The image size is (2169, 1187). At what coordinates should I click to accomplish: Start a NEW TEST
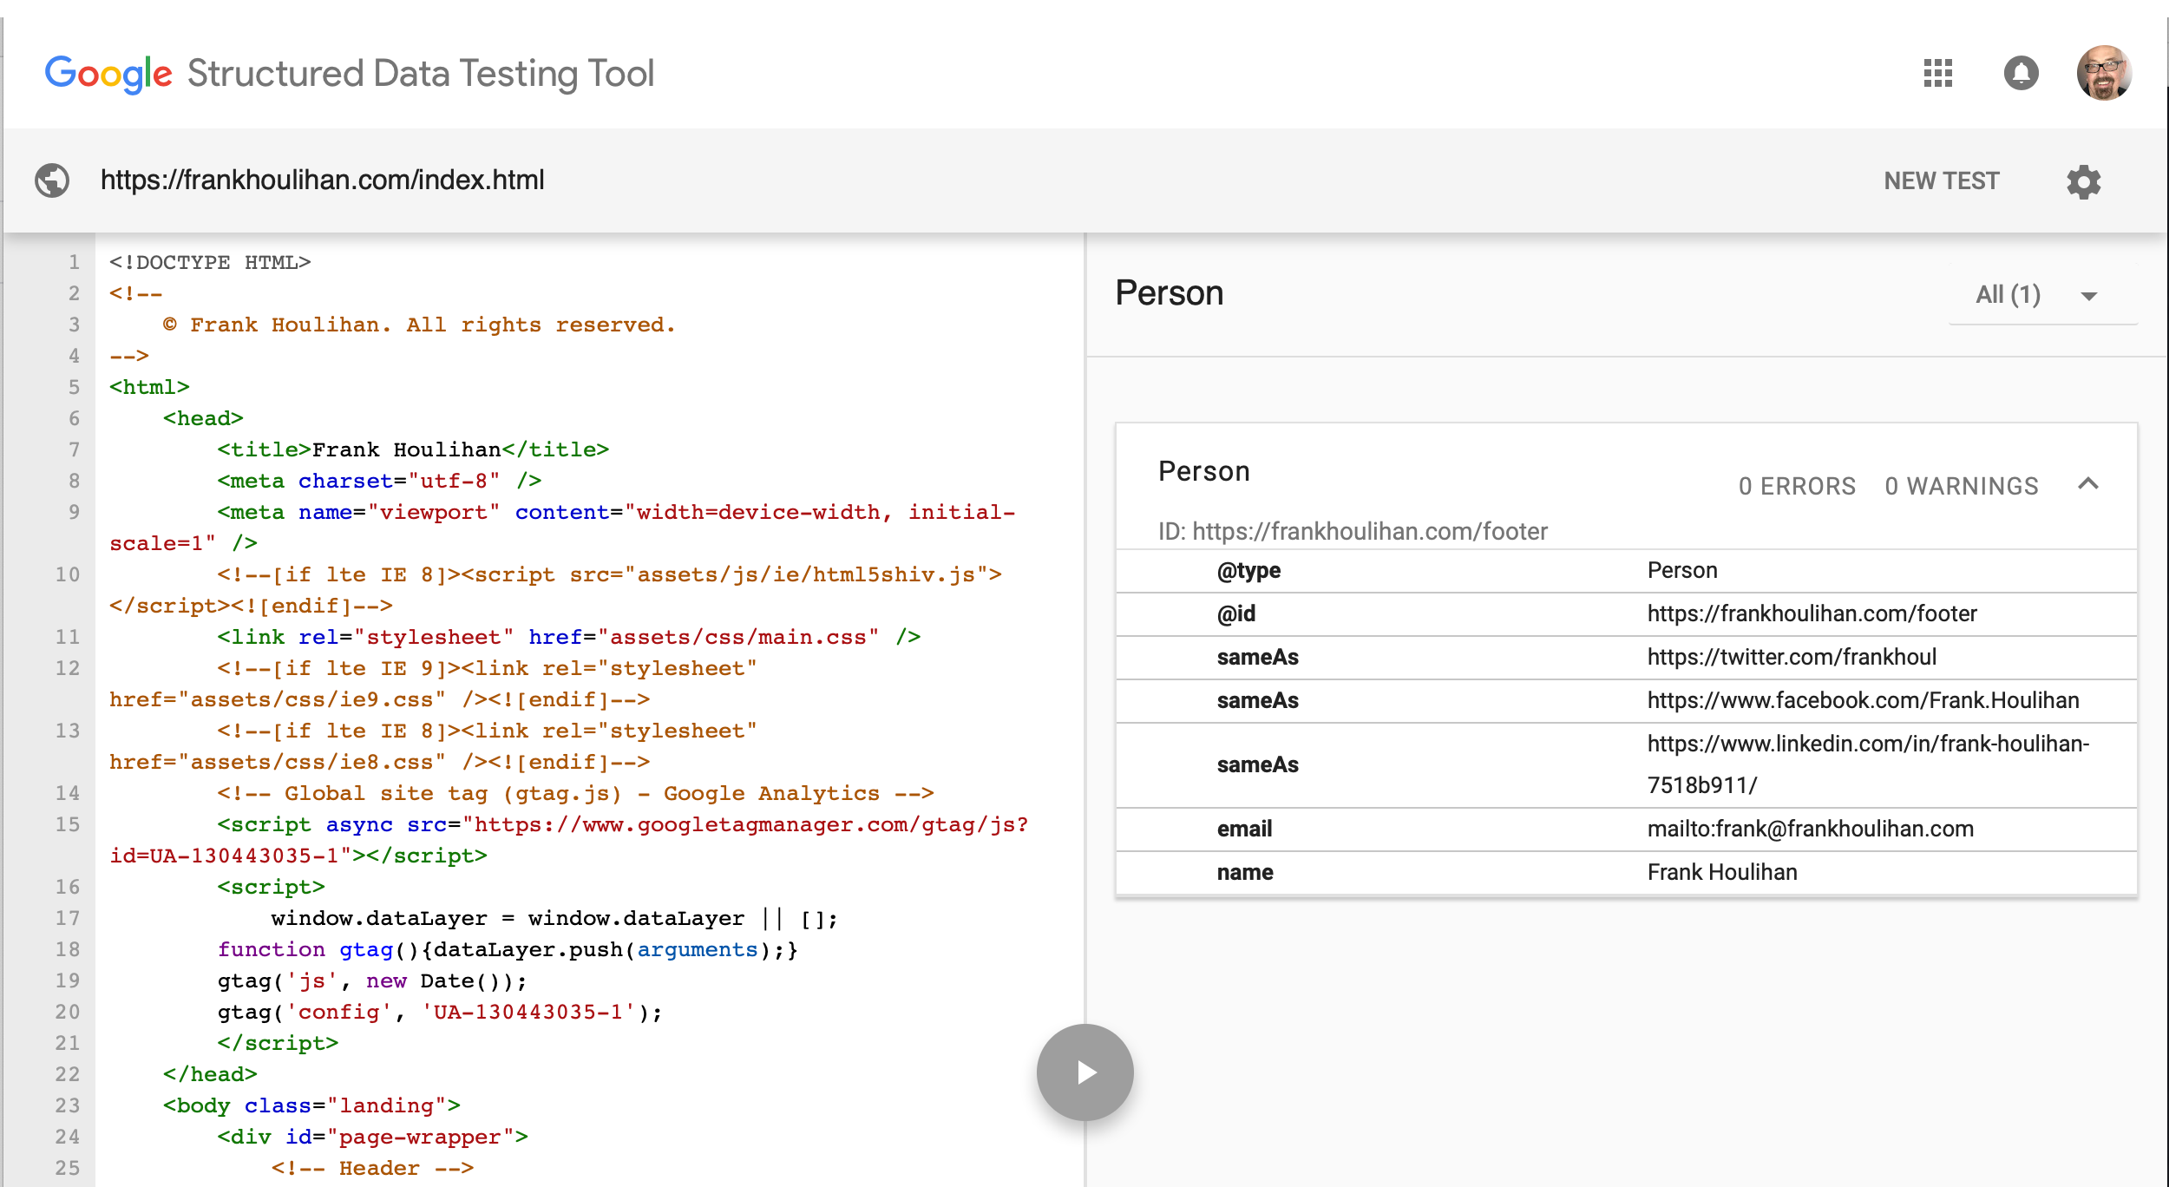1941,181
